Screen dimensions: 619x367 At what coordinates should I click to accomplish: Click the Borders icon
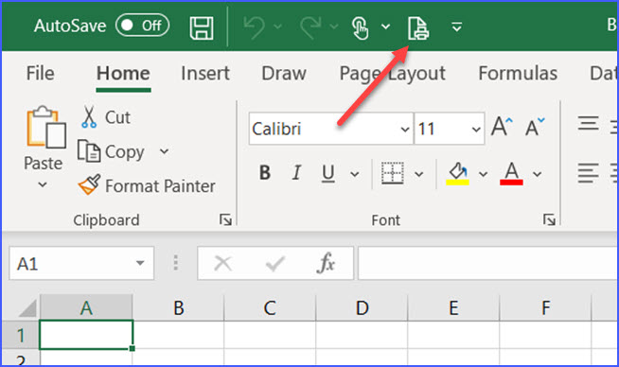[x=392, y=173]
